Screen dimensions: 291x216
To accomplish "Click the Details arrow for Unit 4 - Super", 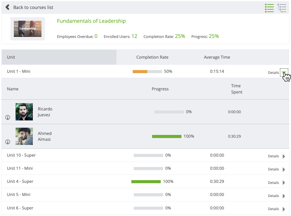I will pos(283,183).
